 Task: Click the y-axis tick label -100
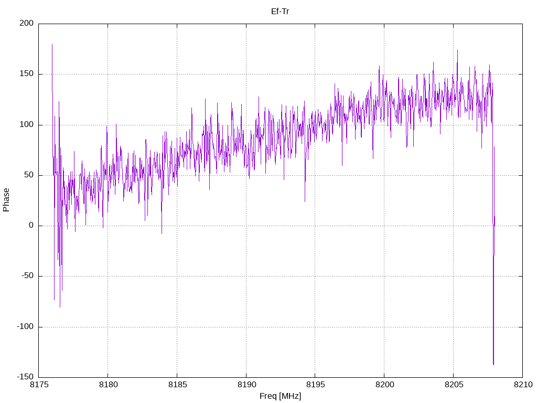[x=25, y=326]
